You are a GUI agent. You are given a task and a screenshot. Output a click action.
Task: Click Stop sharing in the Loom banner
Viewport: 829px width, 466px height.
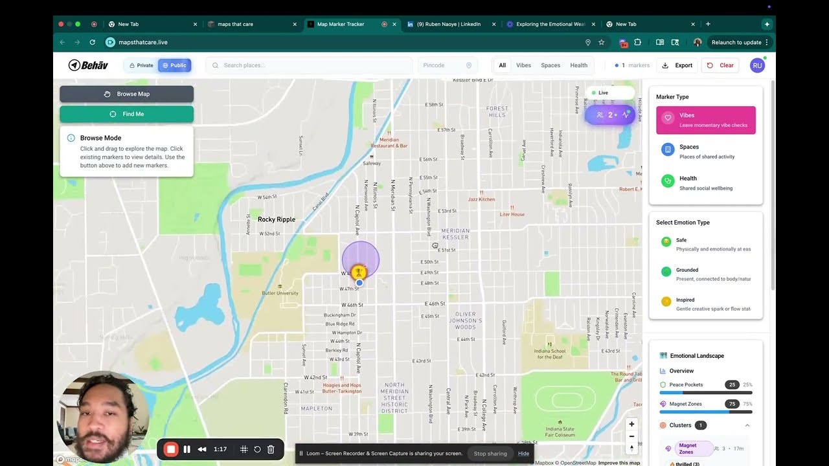[x=490, y=453]
